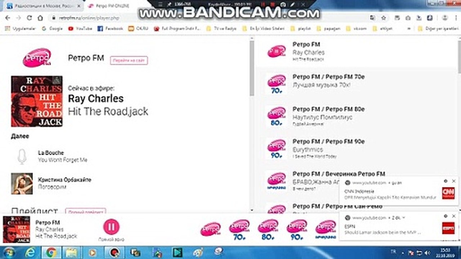Viewport: 461px width, 259px height.
Task: Pause the Ретро FM stream
Action: coord(111,227)
